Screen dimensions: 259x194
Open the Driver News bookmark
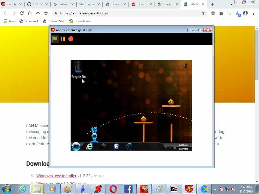point(80,21)
